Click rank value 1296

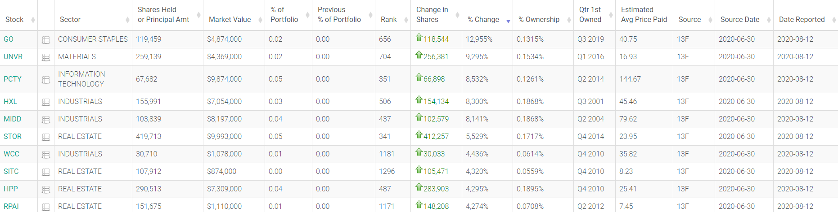pyautogui.click(x=387, y=172)
